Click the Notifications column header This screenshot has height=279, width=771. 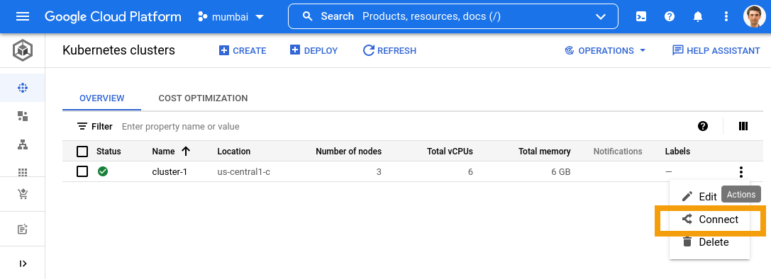[618, 152]
